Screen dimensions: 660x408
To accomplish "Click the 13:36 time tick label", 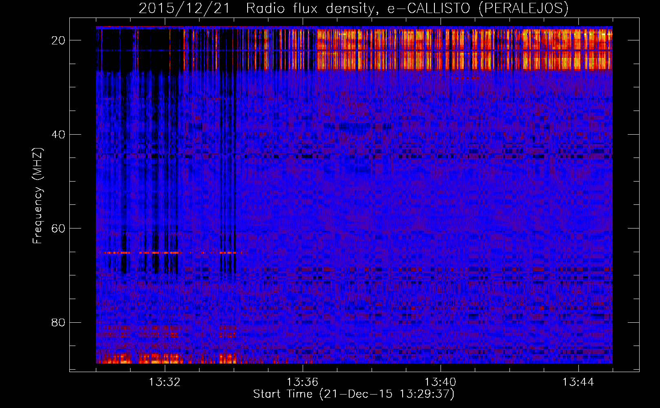I will click(303, 382).
